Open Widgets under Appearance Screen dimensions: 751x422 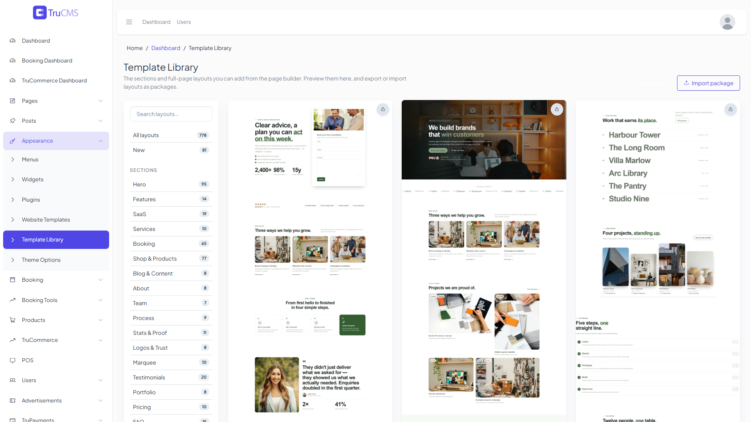pyautogui.click(x=56, y=179)
